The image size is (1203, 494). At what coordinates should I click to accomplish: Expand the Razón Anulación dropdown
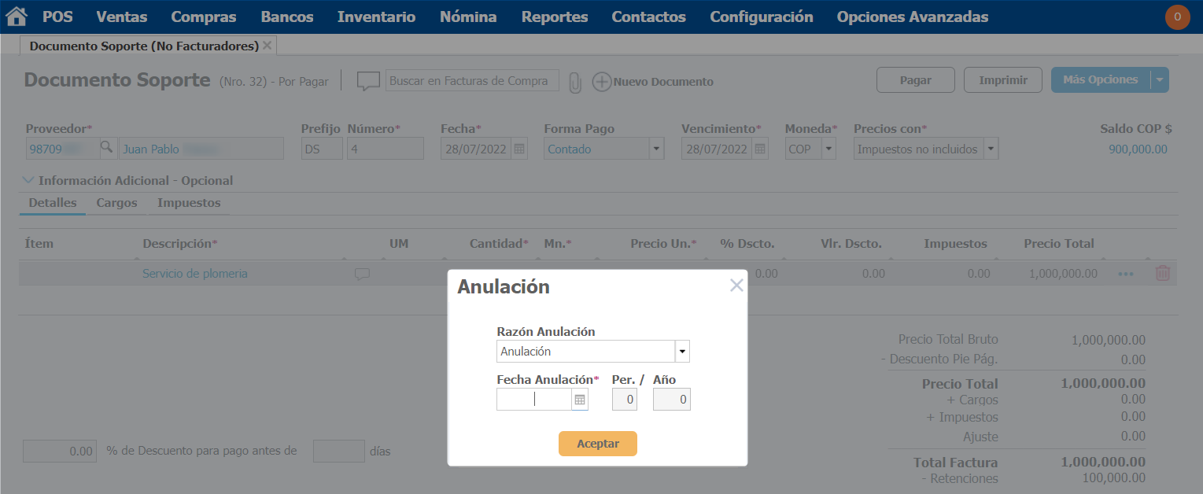point(682,352)
